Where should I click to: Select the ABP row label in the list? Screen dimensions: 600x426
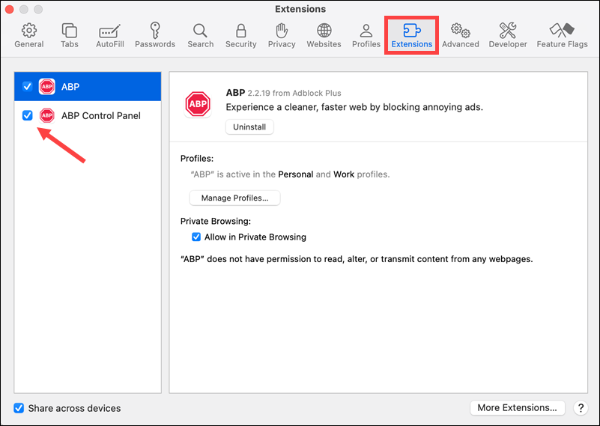(70, 87)
